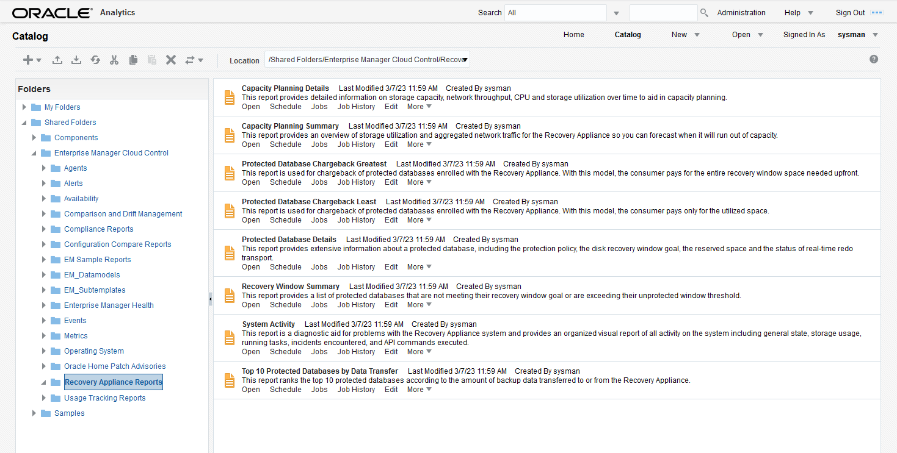
Task: Click the Upload icon in catalog toolbar
Action: [x=57, y=60]
